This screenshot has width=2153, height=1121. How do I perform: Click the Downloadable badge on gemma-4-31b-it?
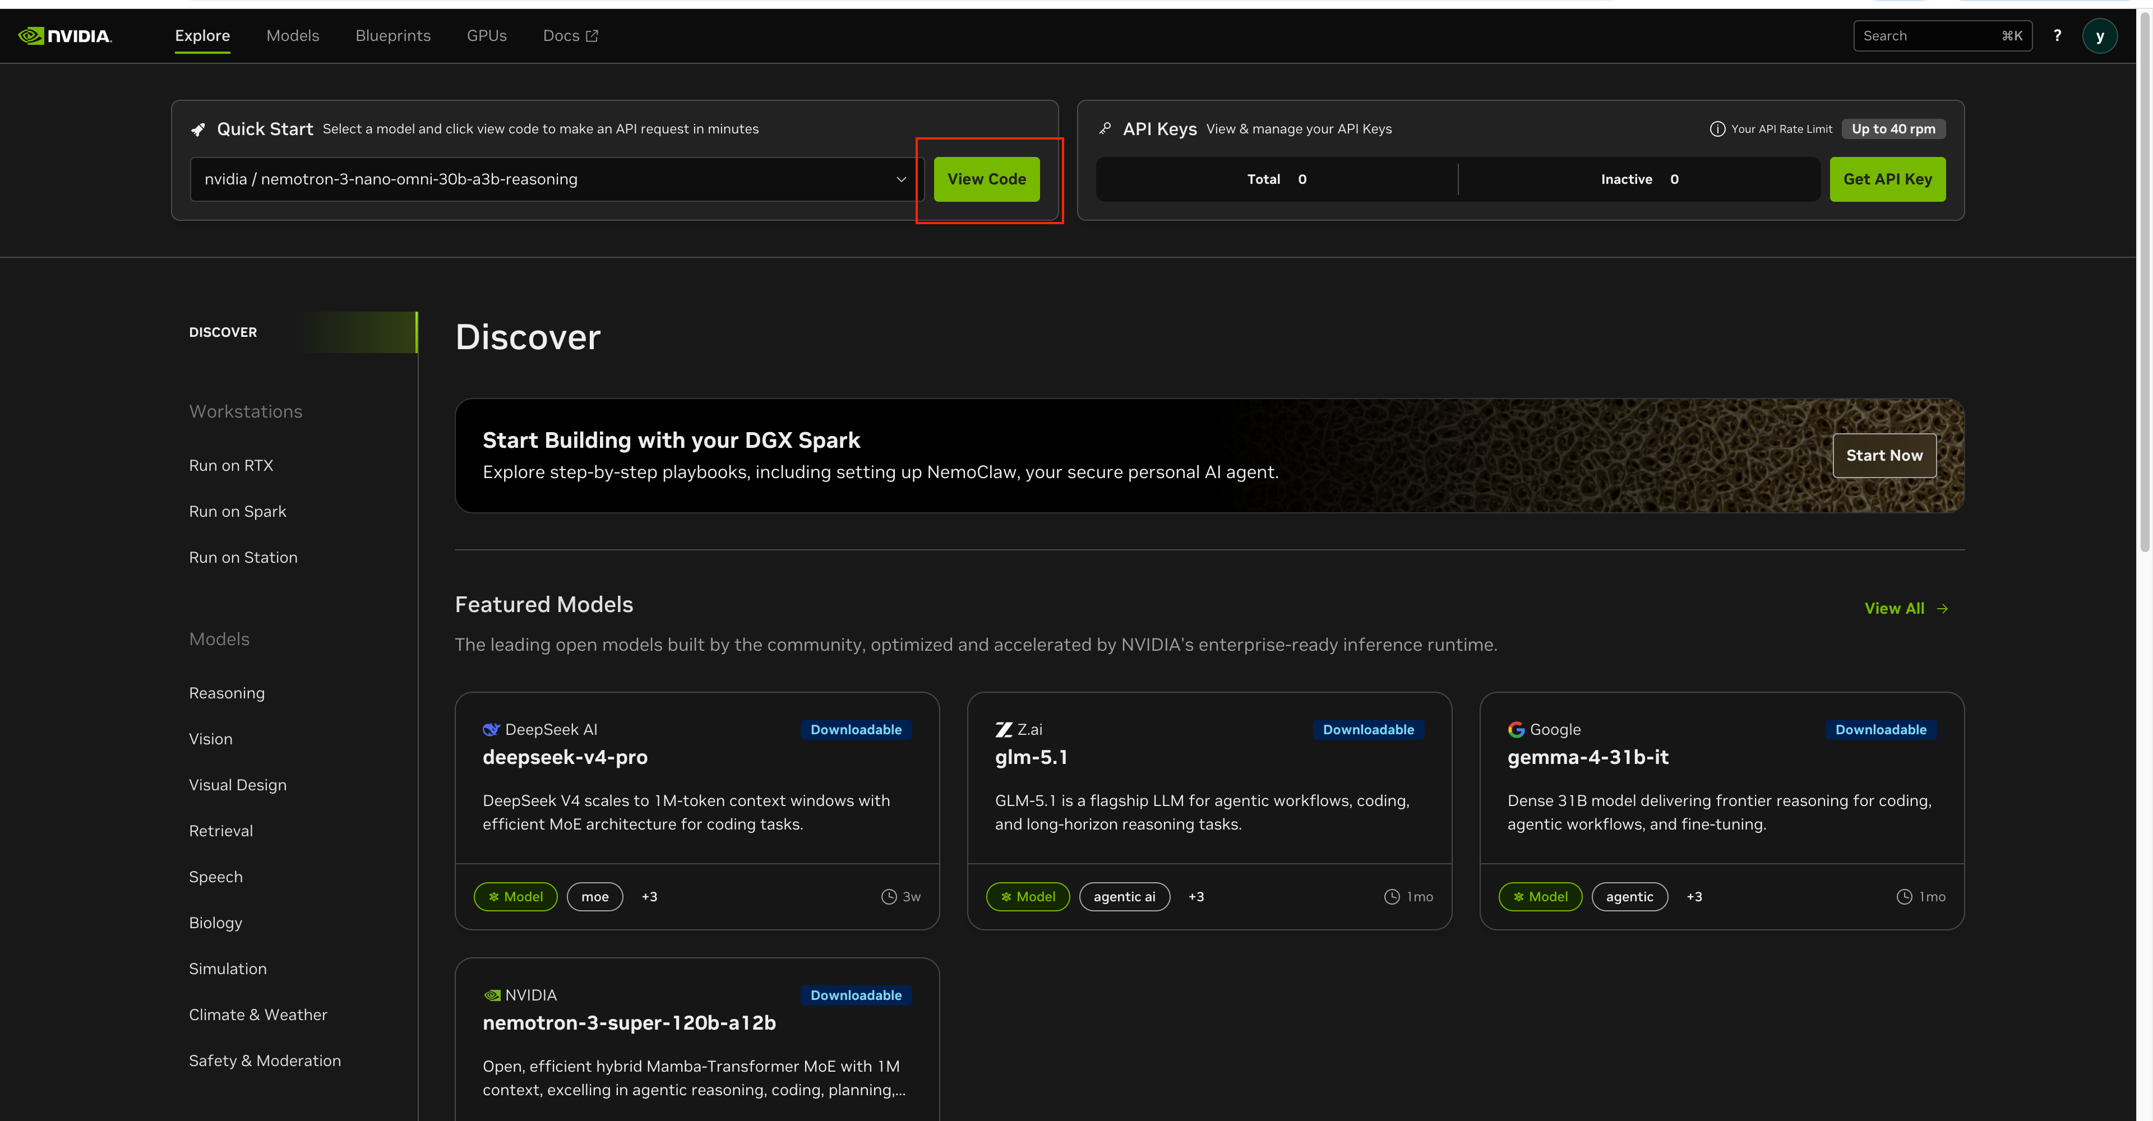pos(1881,729)
